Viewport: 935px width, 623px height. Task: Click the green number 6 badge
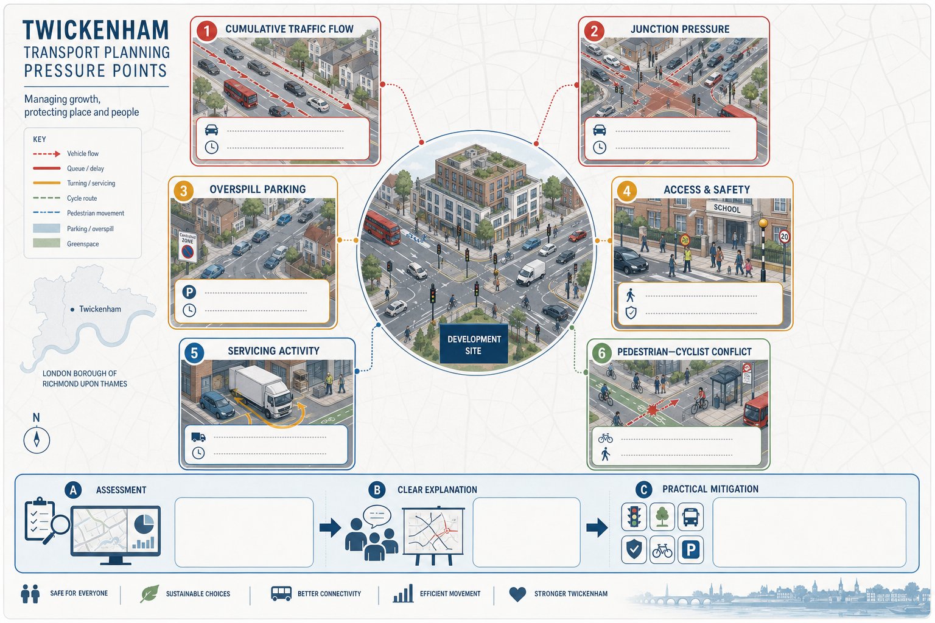point(601,353)
